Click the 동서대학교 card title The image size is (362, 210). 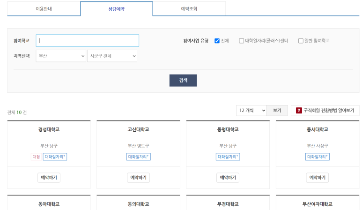318,129
